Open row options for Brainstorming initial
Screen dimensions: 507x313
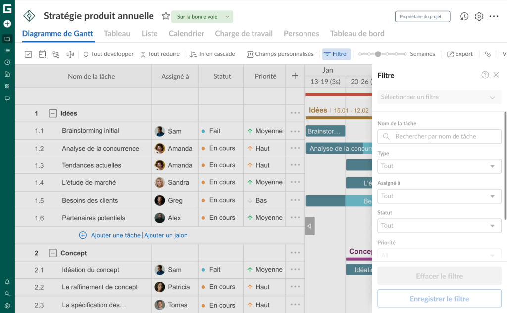tap(295, 131)
